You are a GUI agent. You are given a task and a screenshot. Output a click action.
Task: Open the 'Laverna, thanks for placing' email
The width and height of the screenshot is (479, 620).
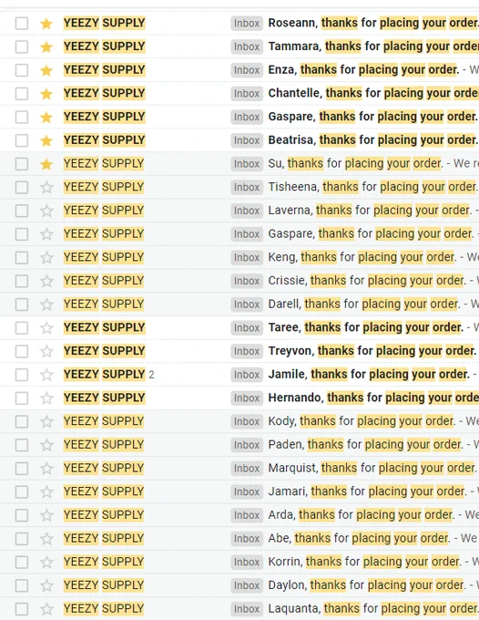[370, 211]
